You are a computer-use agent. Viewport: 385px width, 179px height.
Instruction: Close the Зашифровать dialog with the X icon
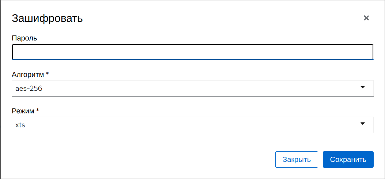[x=366, y=18]
